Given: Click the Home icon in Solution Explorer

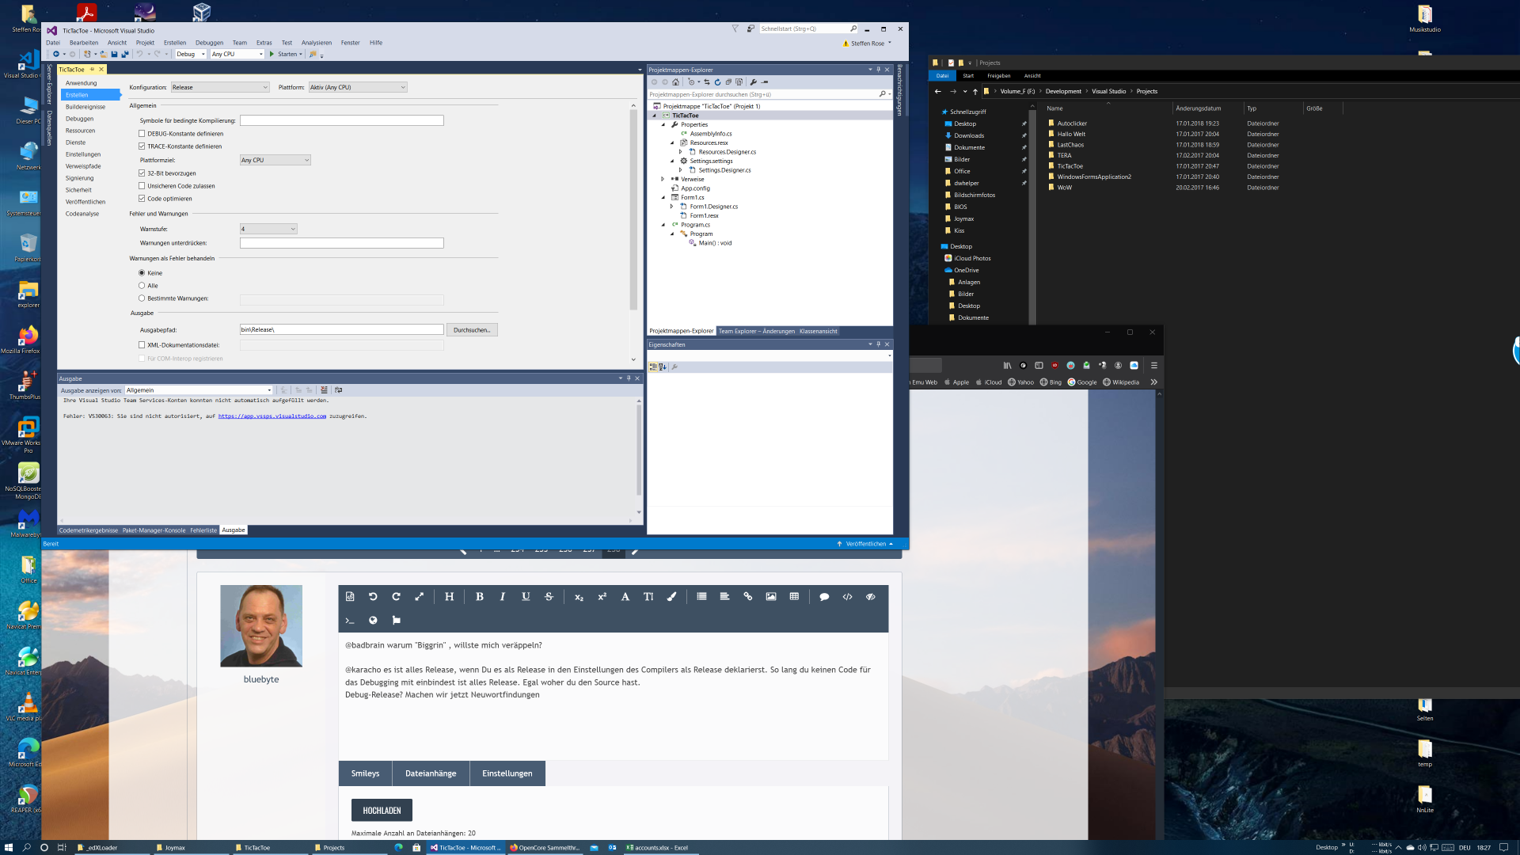Looking at the screenshot, I should click(x=675, y=82).
